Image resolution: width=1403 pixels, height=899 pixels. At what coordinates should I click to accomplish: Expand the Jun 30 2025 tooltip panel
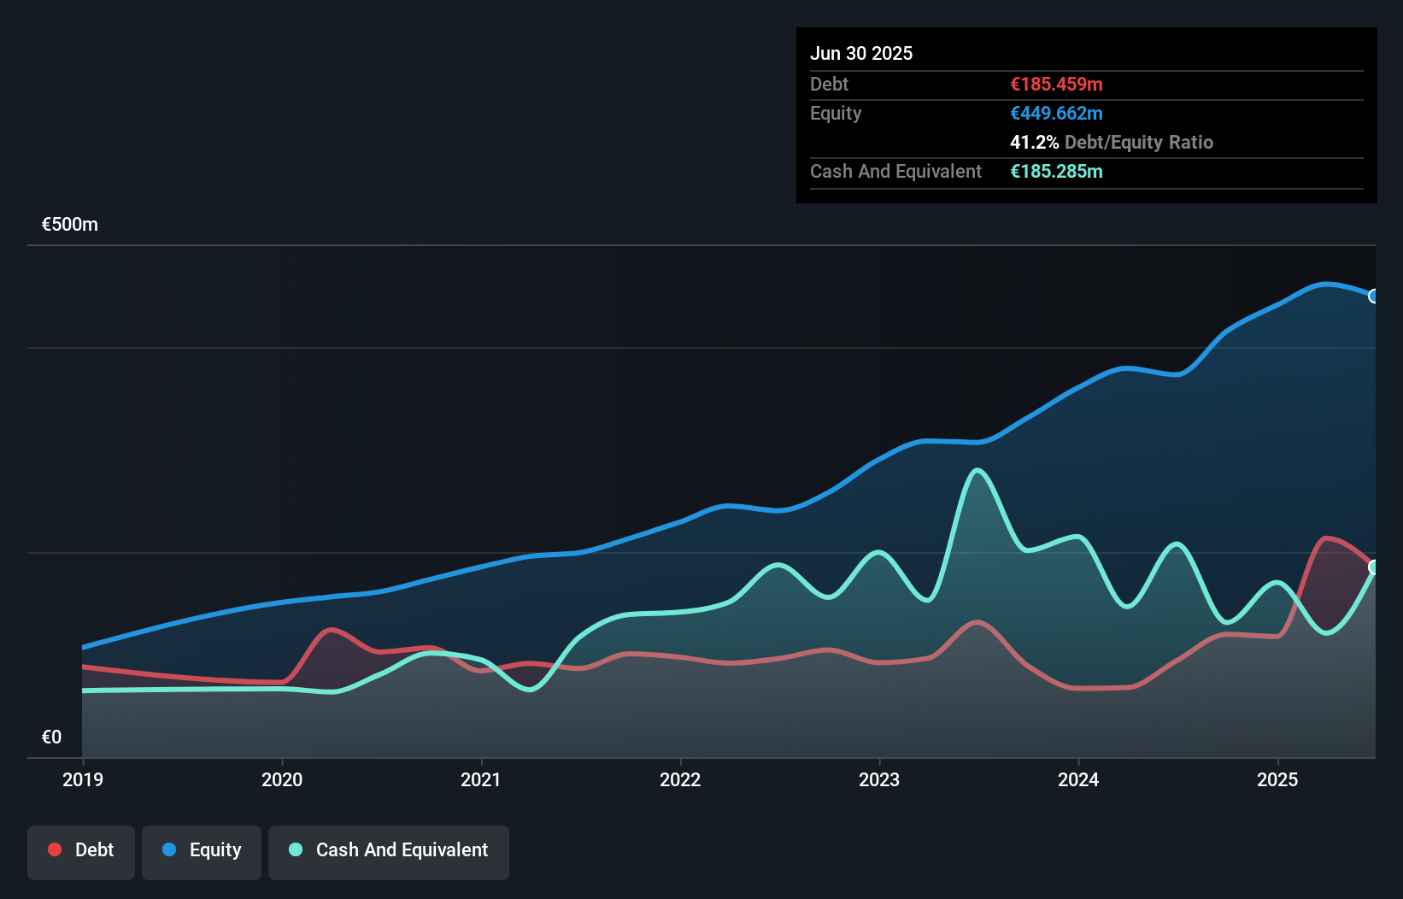862,53
